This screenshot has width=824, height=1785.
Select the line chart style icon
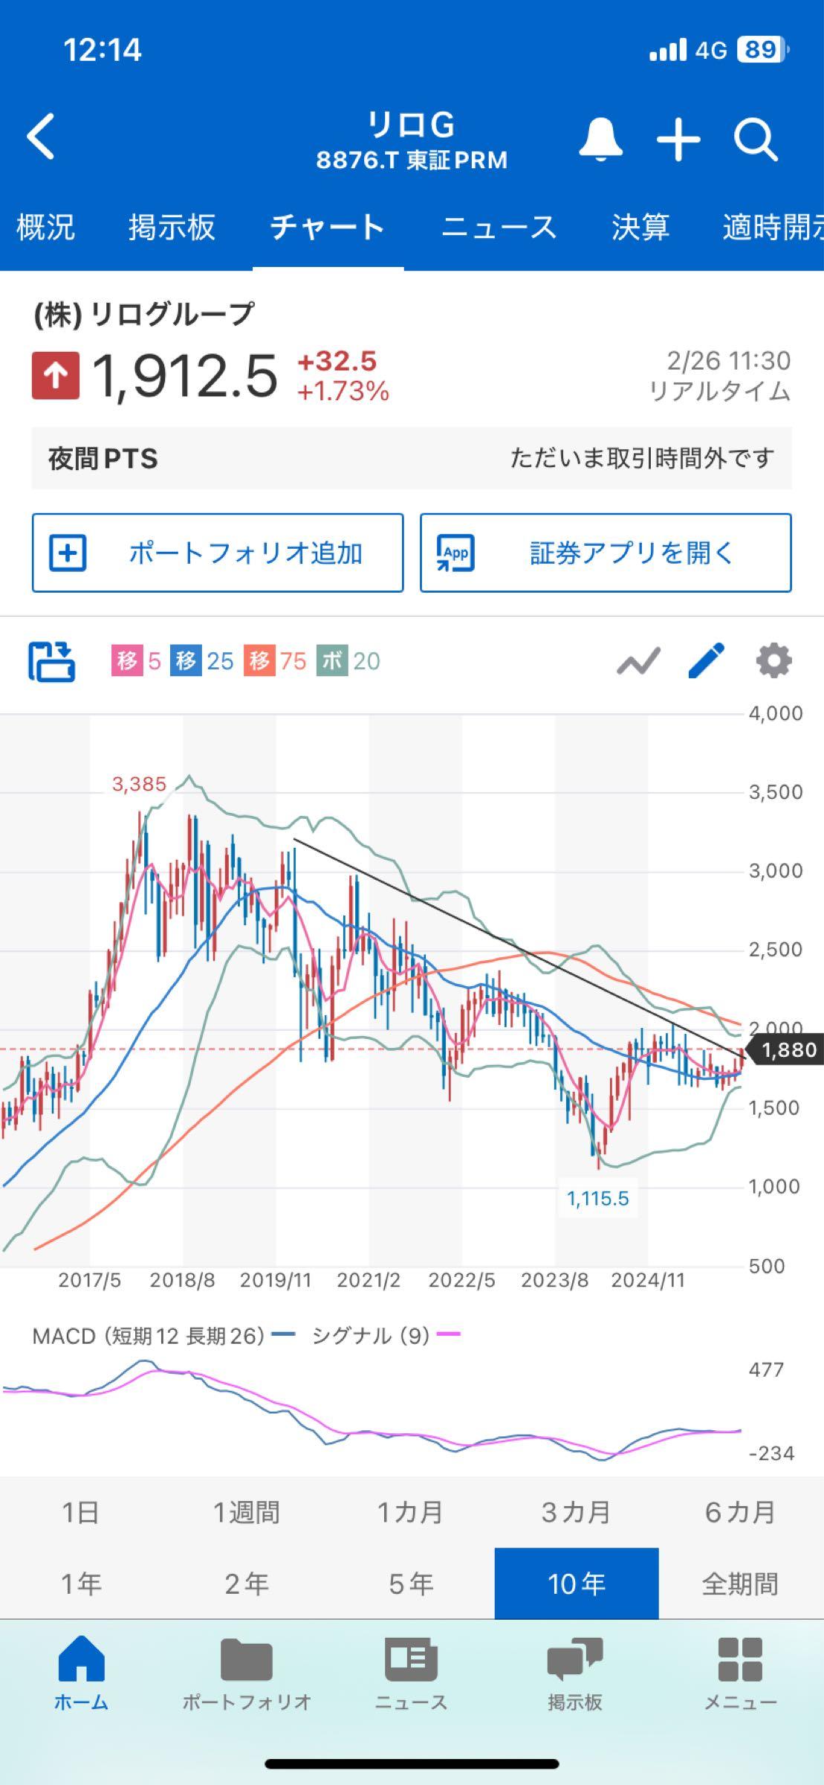639,660
